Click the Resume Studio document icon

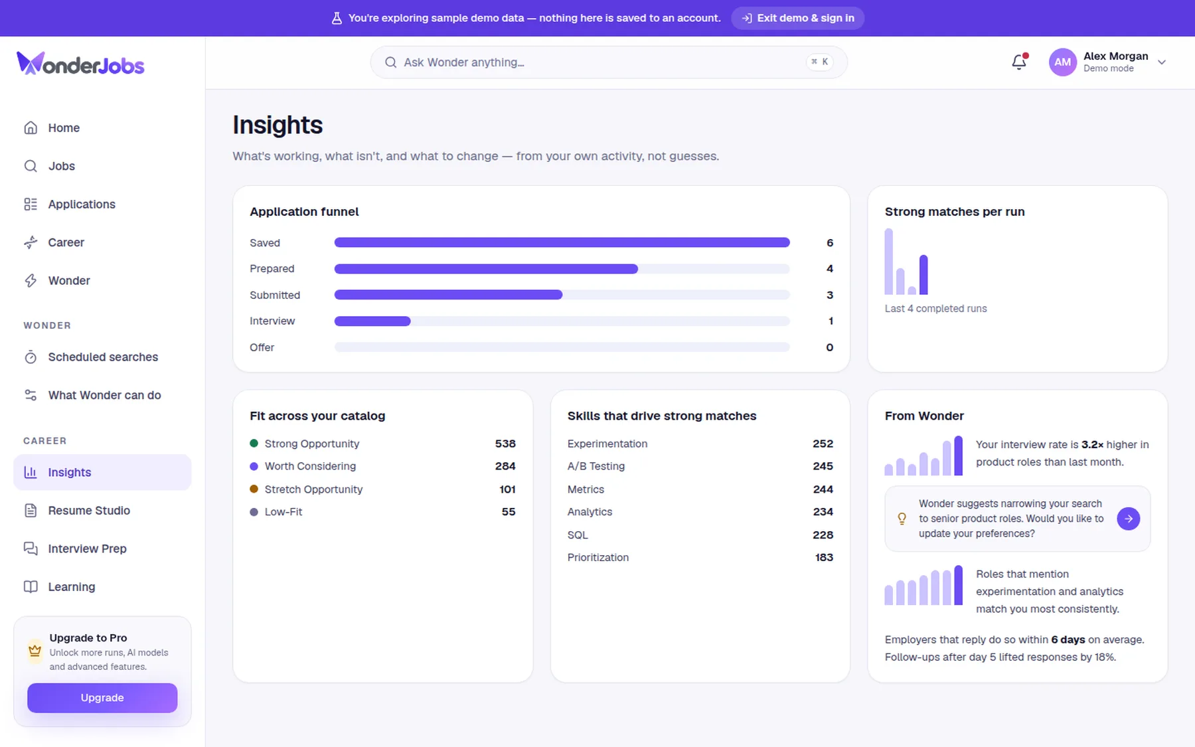click(x=31, y=511)
